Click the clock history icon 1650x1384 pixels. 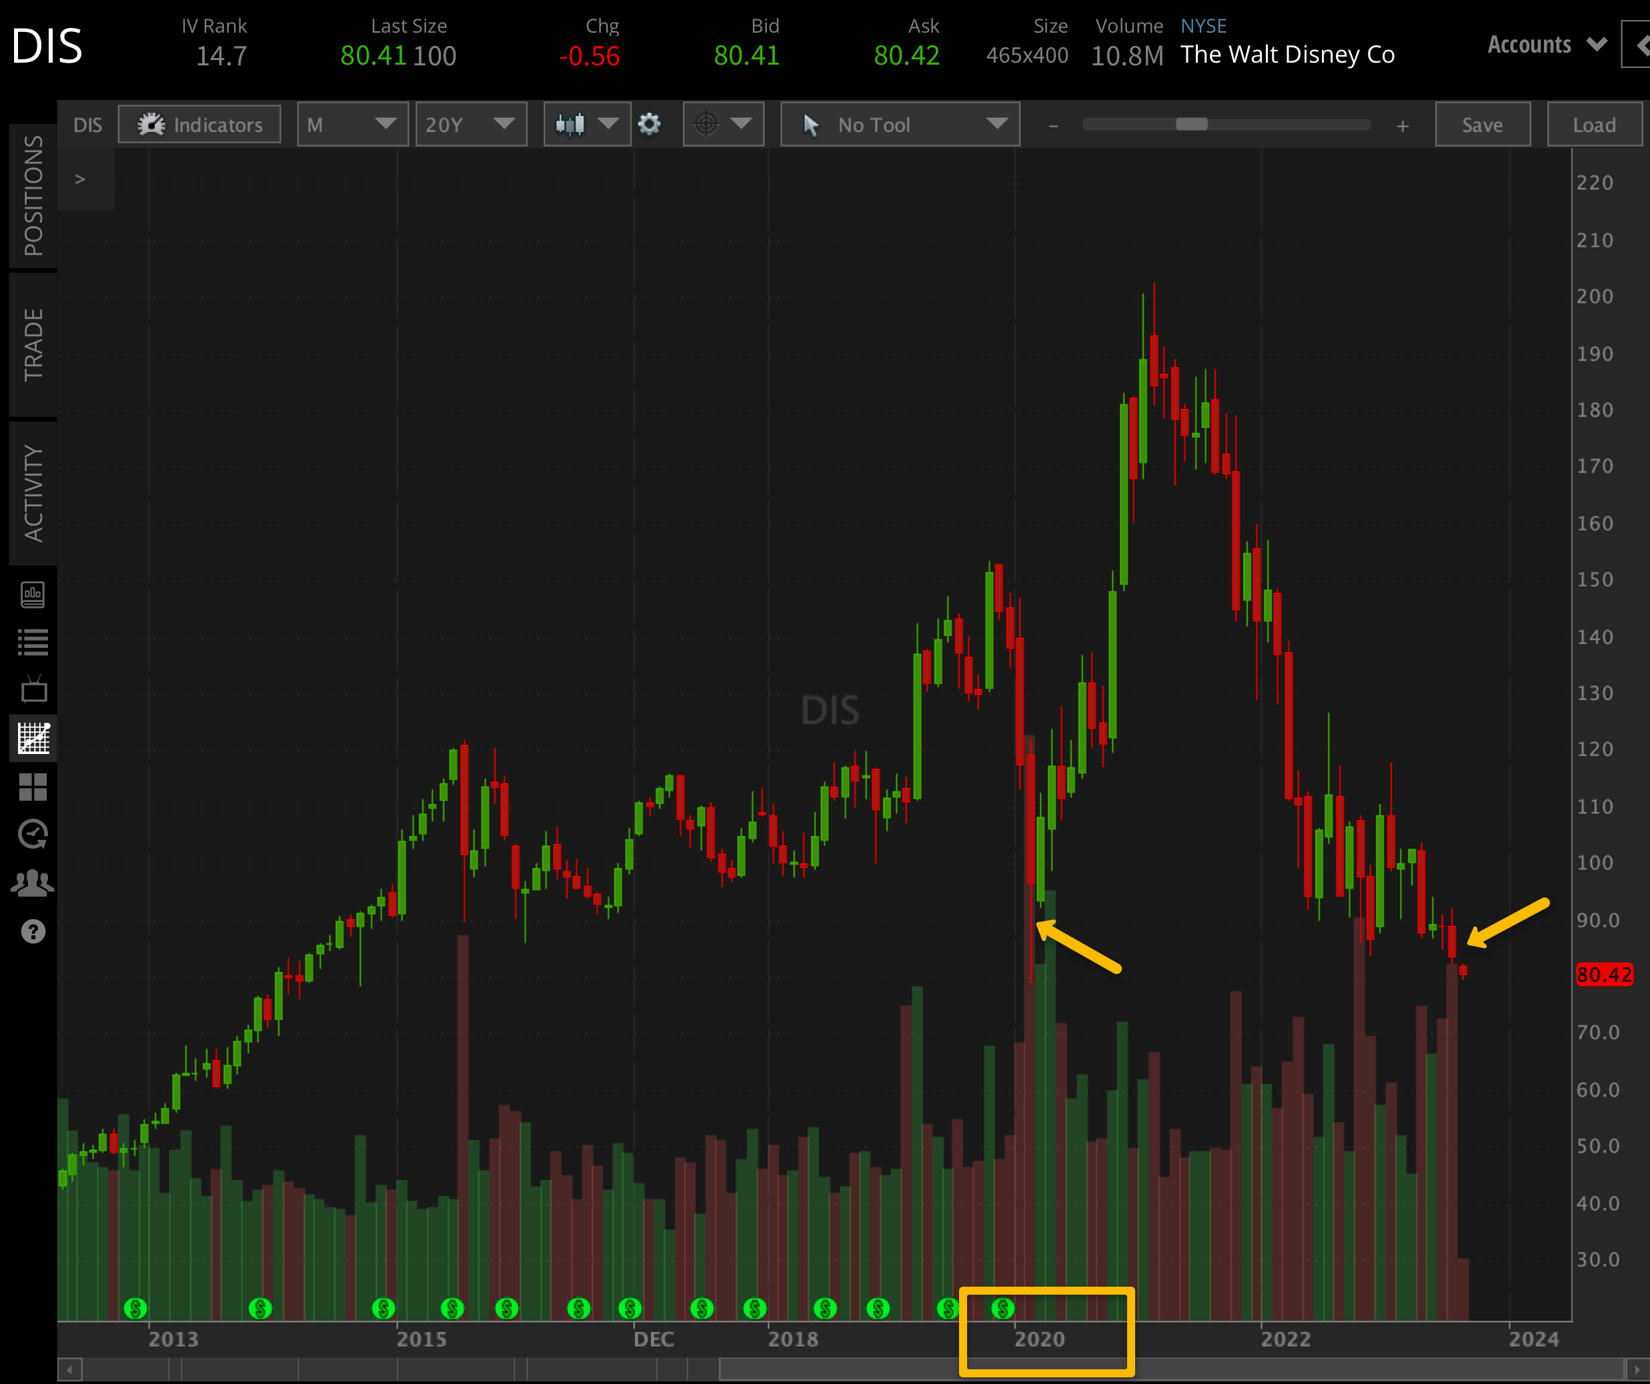click(33, 834)
